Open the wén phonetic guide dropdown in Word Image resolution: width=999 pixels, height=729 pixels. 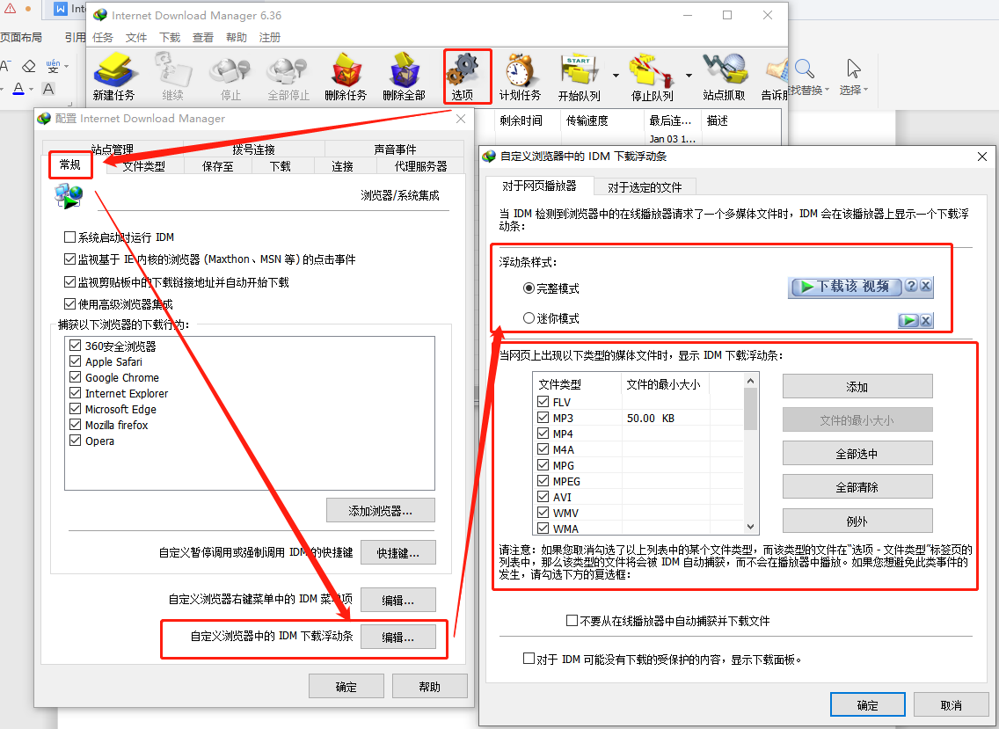(x=66, y=66)
